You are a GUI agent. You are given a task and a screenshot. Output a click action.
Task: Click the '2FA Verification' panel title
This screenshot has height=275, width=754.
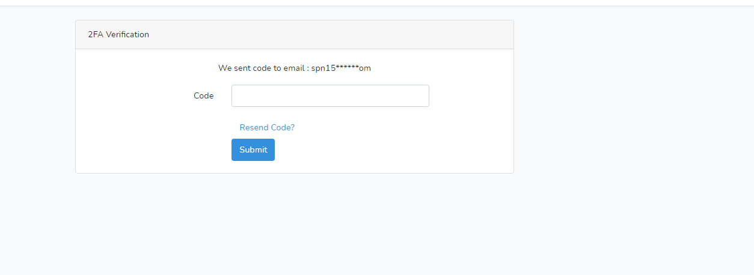(118, 34)
